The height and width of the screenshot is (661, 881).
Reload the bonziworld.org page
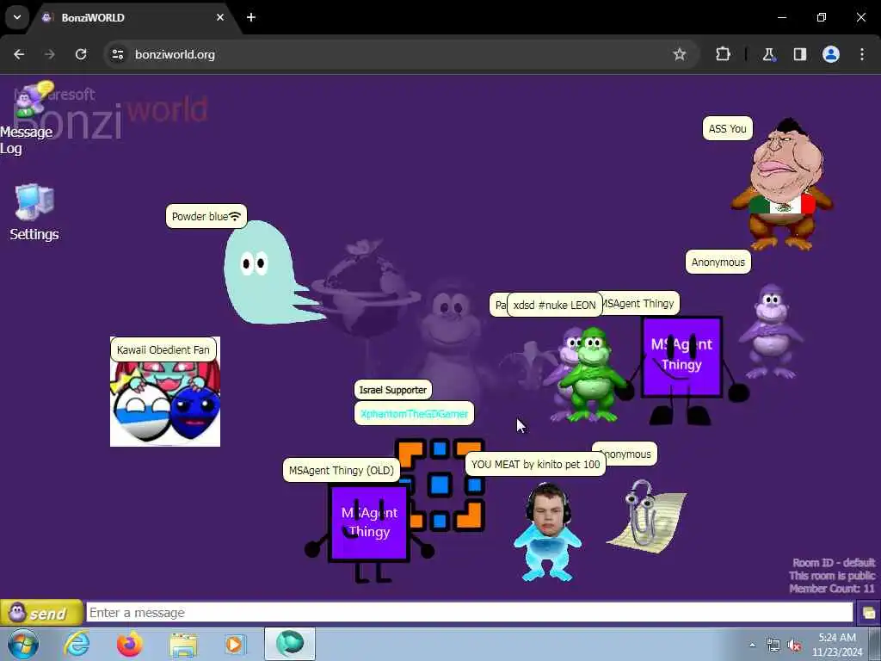[81, 54]
